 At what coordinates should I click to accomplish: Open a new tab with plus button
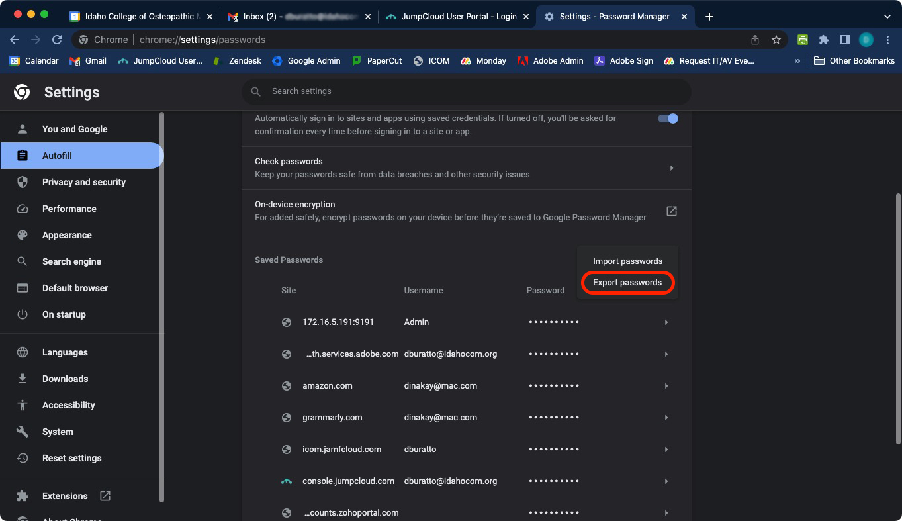pos(709,17)
